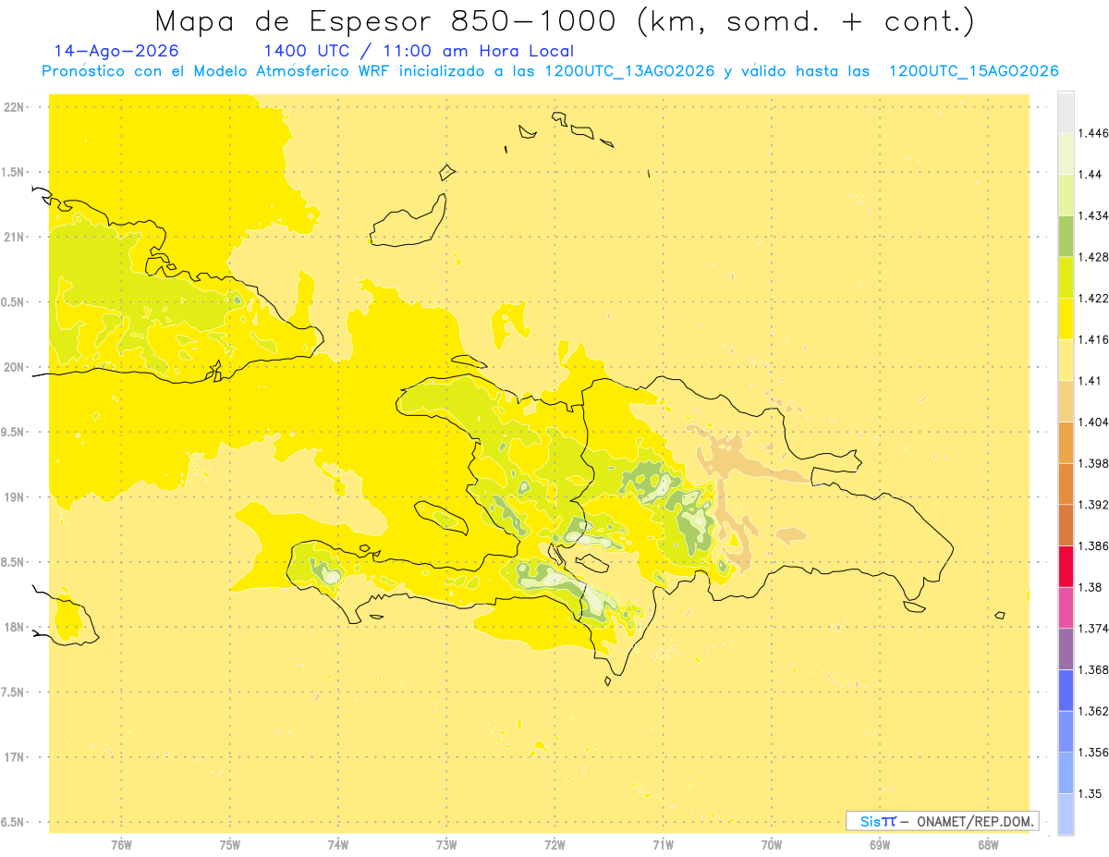Pick the light blue 1.35–1.356 colorbar segment
This screenshot has height=857, width=1109.
[x=1066, y=773]
